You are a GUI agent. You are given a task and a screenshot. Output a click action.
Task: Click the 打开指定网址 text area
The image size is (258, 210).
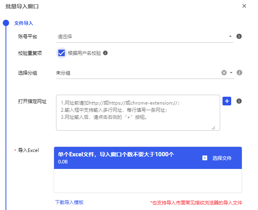(x=138, y=112)
